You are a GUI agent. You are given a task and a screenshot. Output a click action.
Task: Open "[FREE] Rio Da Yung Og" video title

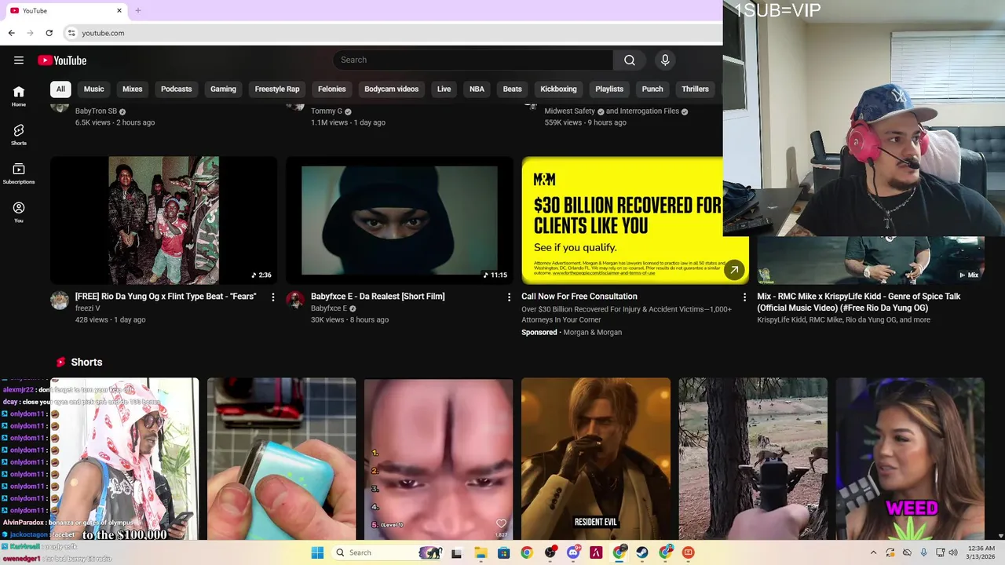click(166, 297)
